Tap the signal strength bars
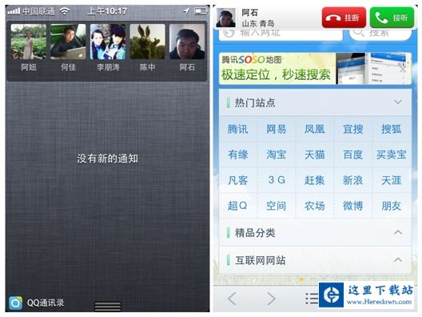This screenshot has width=422, height=317. pos(14,11)
